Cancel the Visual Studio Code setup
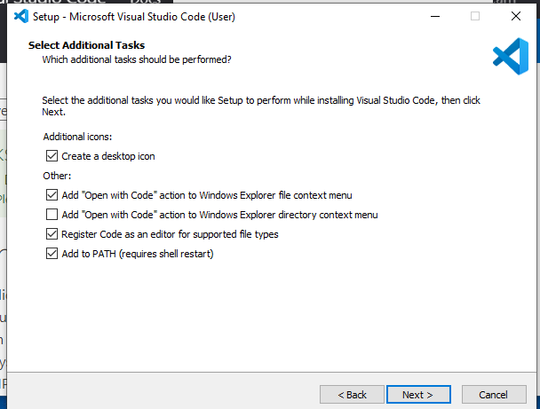540x409 pixels. coord(494,394)
